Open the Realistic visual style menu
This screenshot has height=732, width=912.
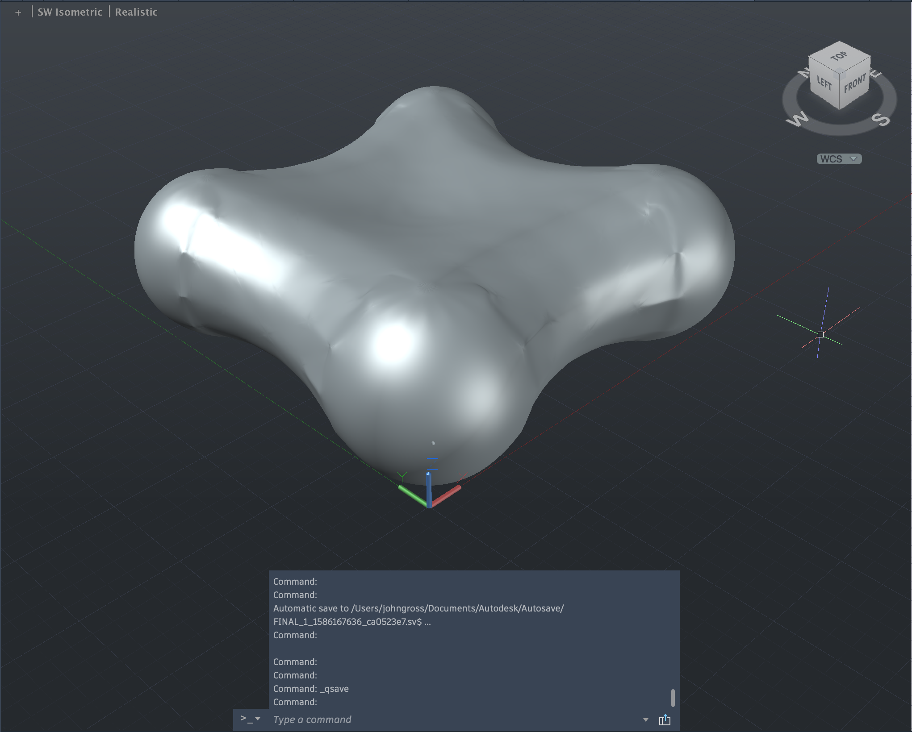pyautogui.click(x=136, y=12)
